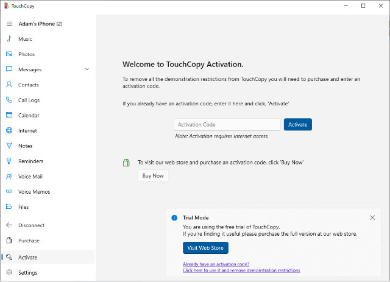The width and height of the screenshot is (390, 282).
Task: Open the Files section
Action: (48, 207)
